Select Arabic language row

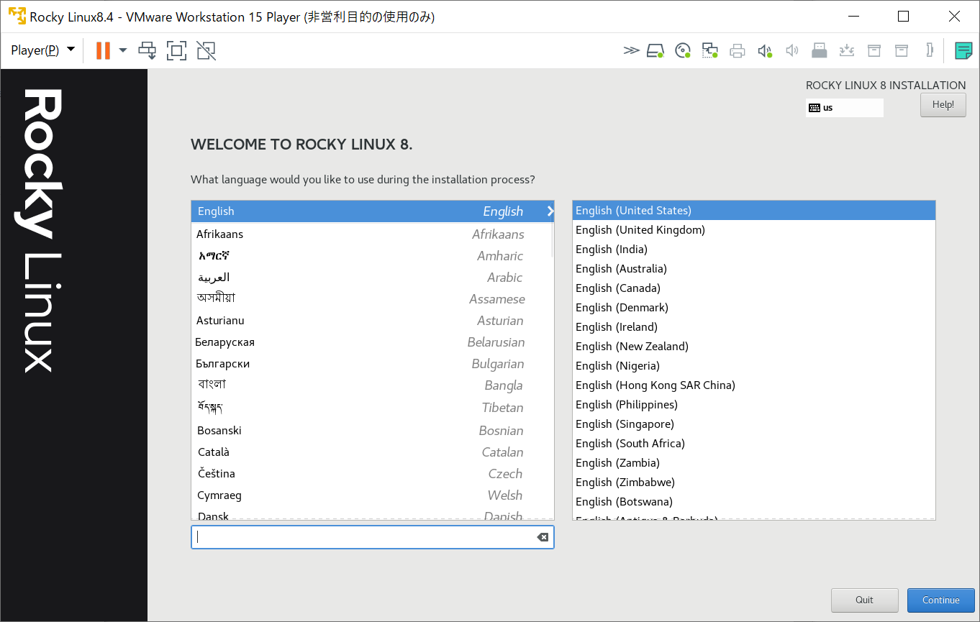click(x=373, y=278)
